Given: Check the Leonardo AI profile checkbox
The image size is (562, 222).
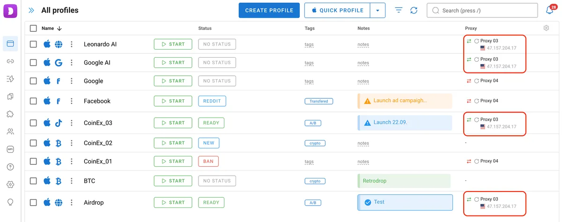Looking at the screenshot, I should [33, 44].
